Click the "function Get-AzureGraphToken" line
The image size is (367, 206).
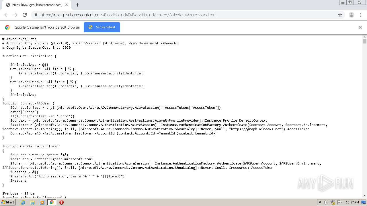coord(30,146)
